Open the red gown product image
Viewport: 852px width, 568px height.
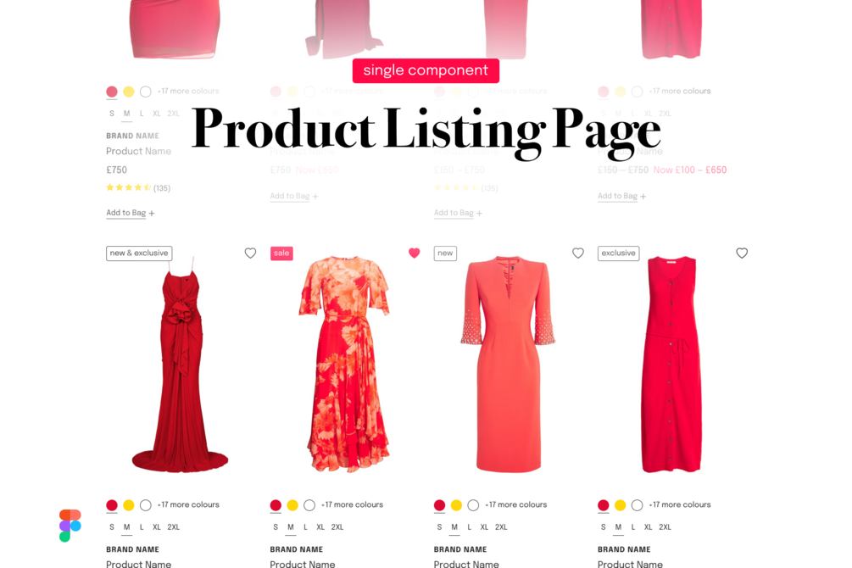click(x=180, y=365)
